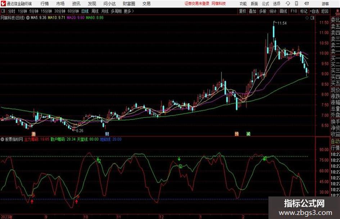
Task: Click the green 减 event marker
Action: [249, 134]
